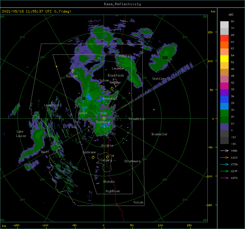Screen dimensions: 245x229
Task: Click the Lacombe city label
Action: point(118,68)
